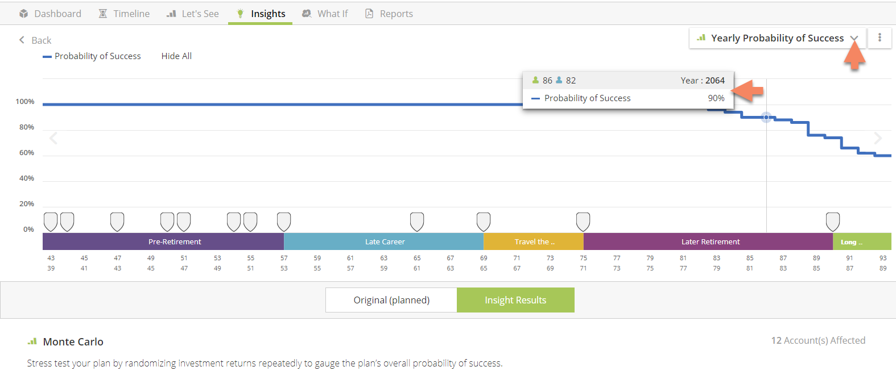Switch to the Original (planned) view

point(391,300)
